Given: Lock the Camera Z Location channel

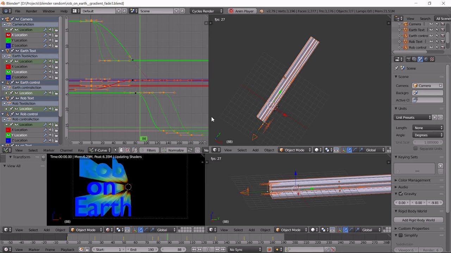Looking at the screenshot, I should pos(56,45).
